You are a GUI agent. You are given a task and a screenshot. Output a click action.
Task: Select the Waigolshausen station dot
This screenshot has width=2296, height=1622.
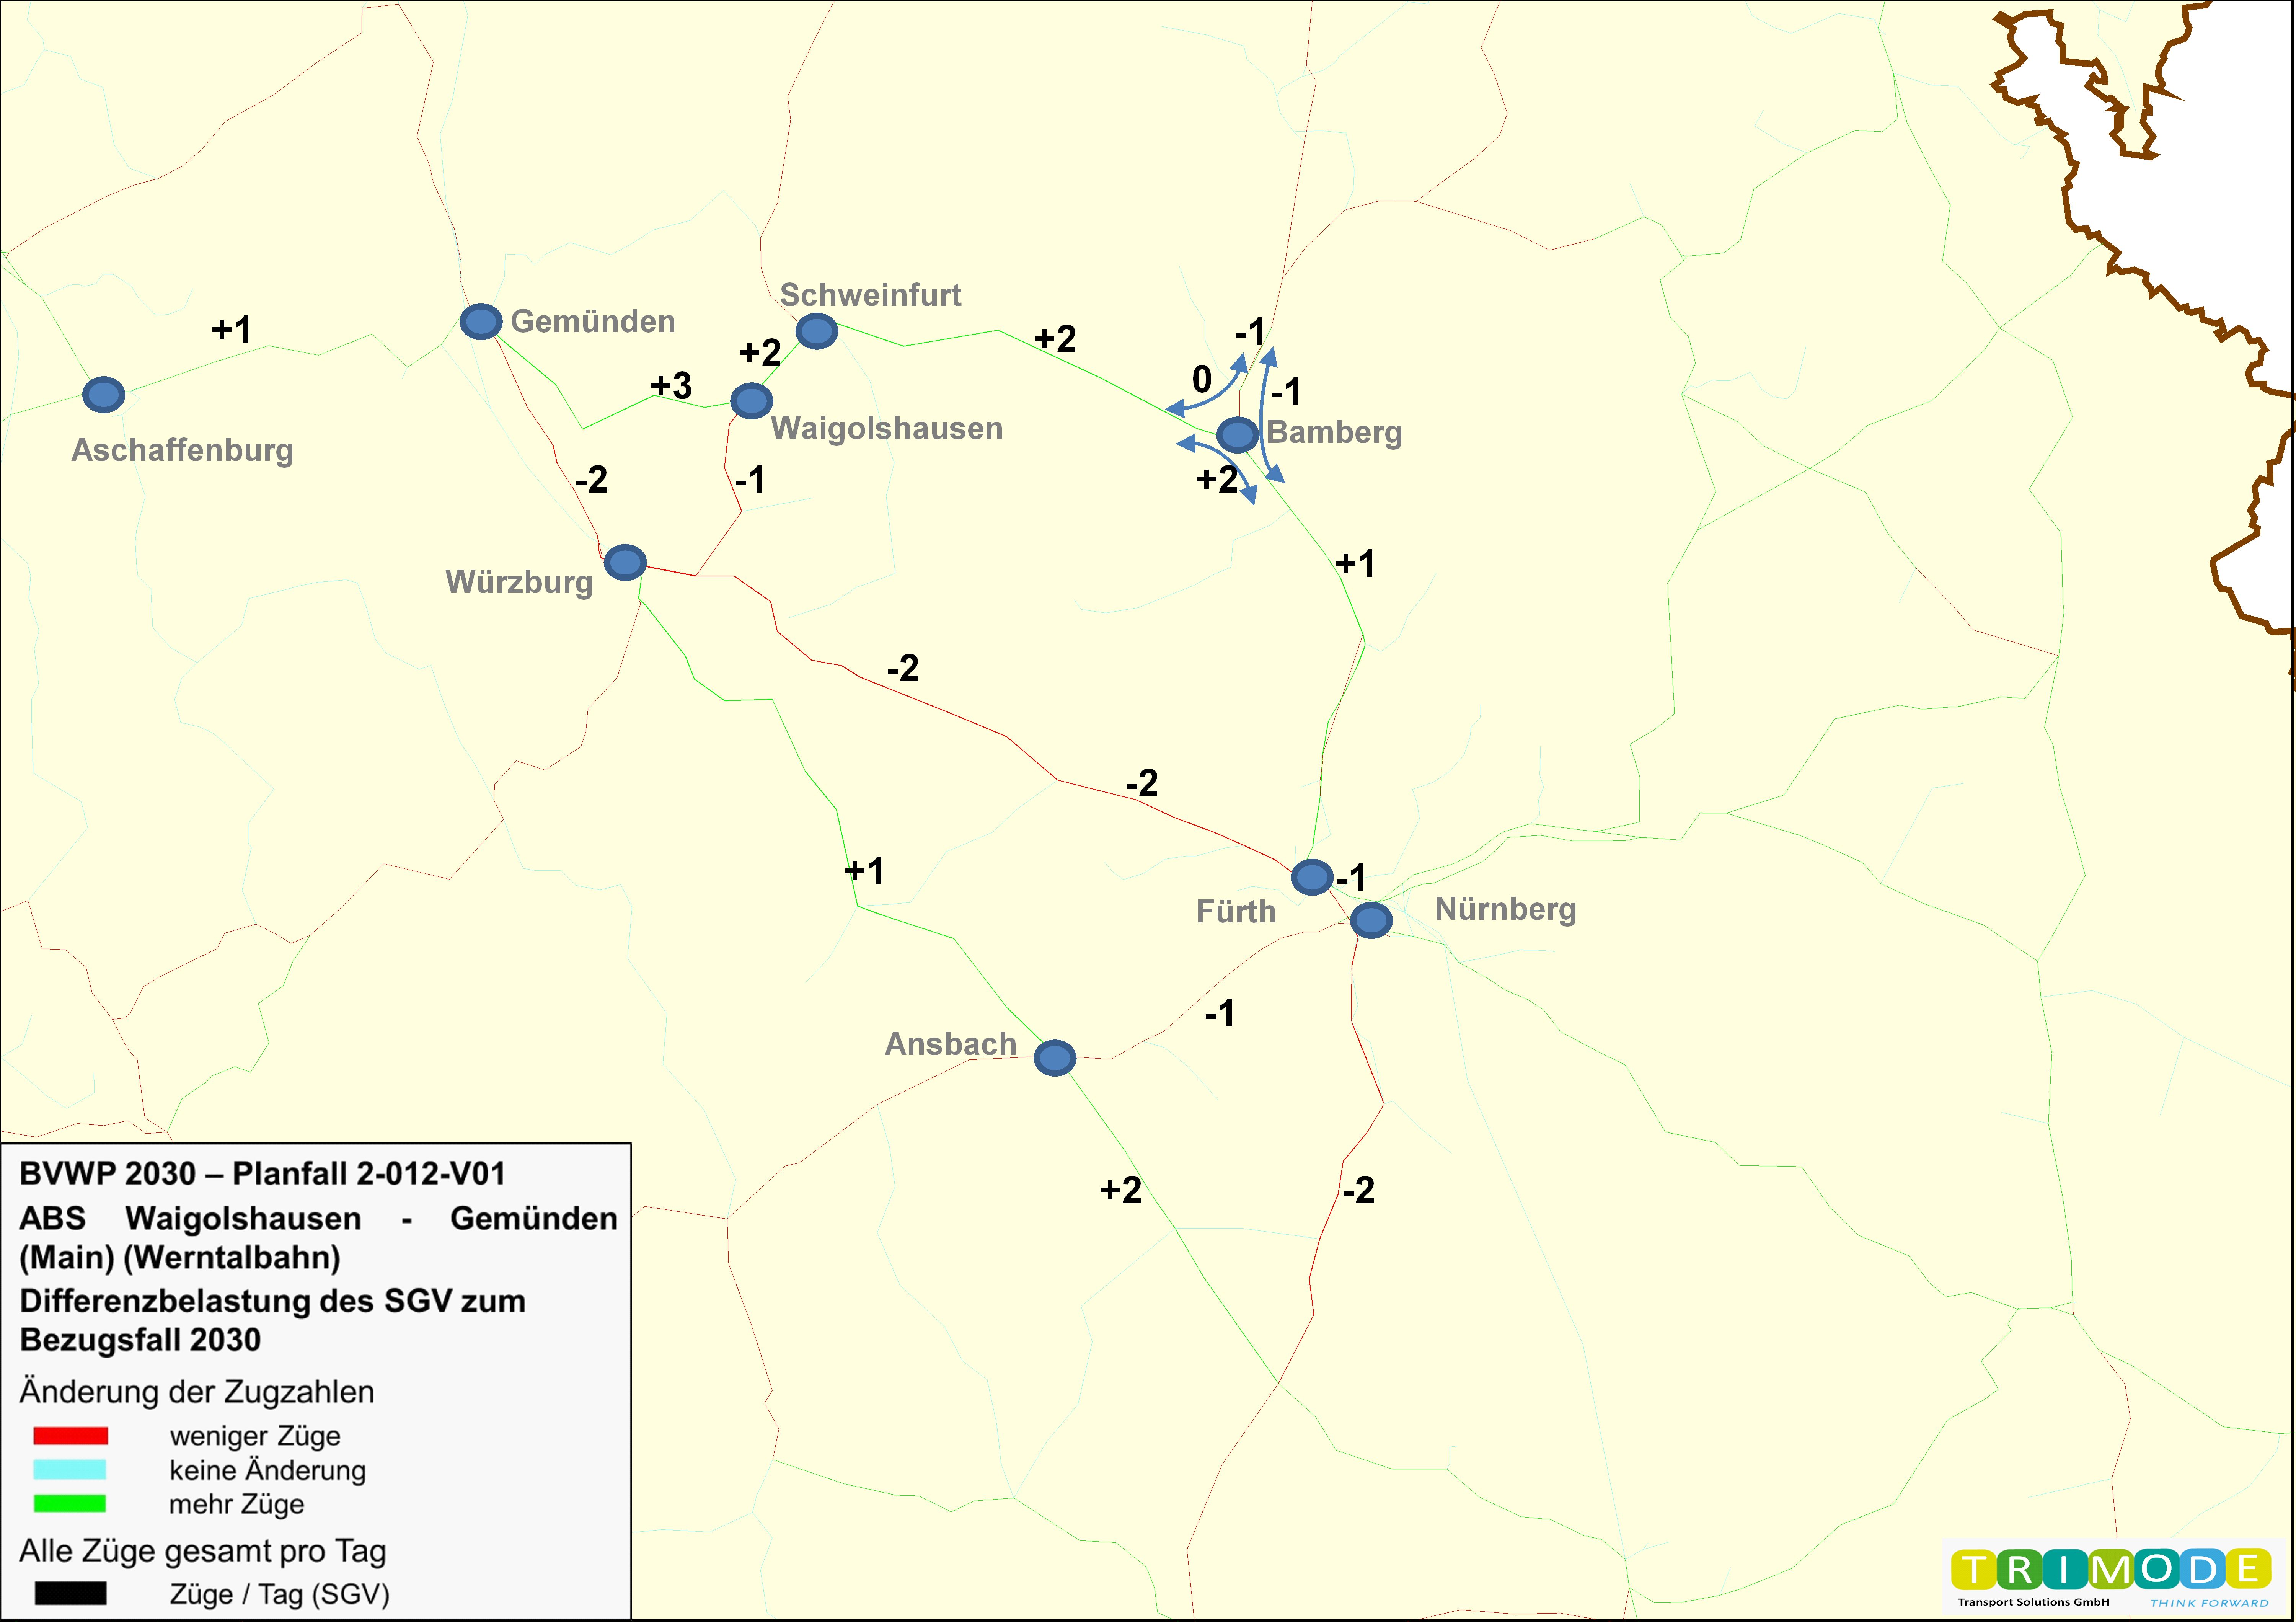[751, 401]
